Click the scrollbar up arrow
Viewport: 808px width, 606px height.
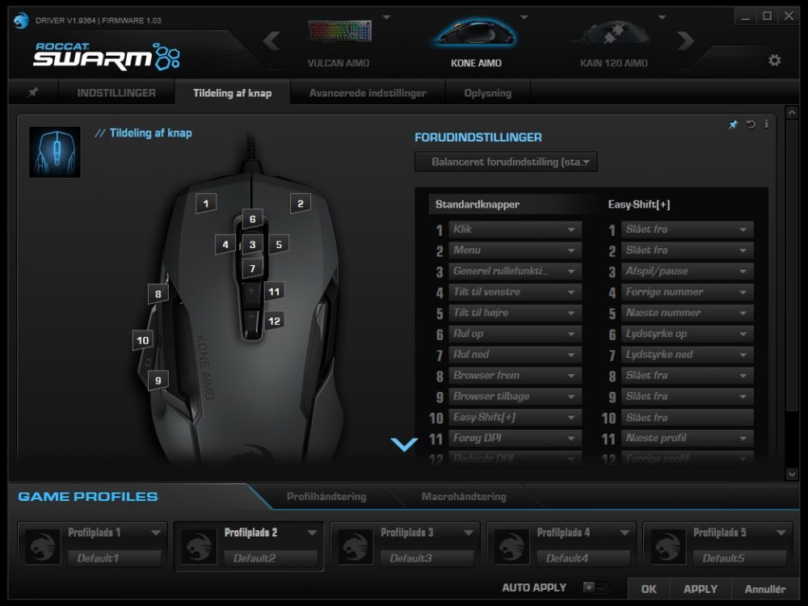coord(792,112)
